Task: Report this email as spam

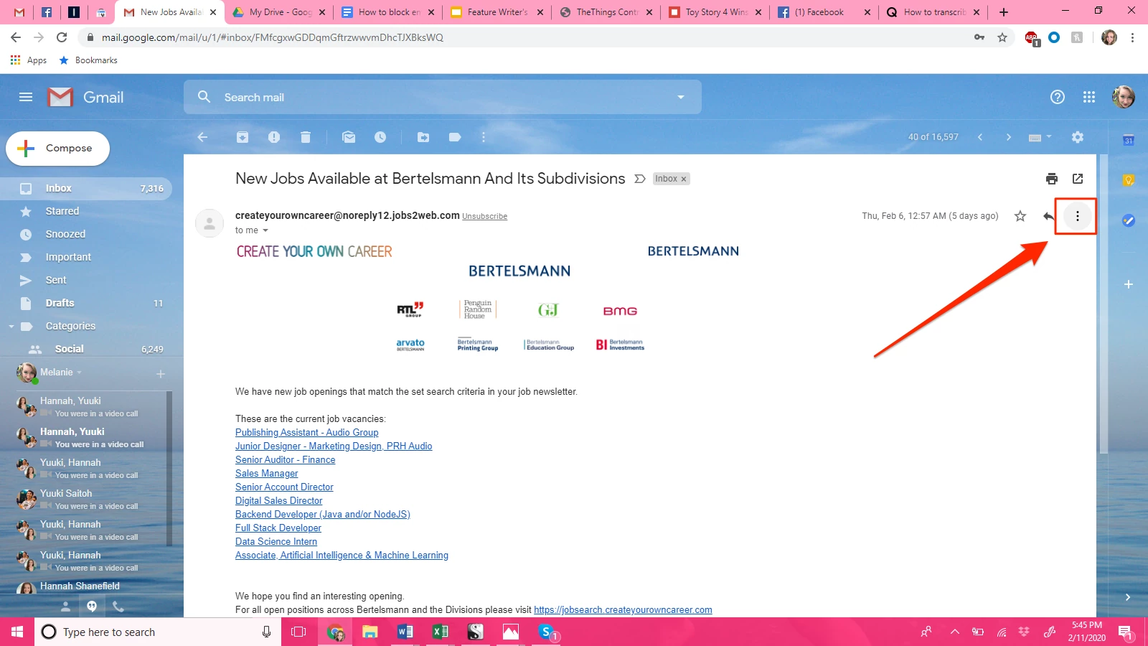Action: click(x=274, y=137)
